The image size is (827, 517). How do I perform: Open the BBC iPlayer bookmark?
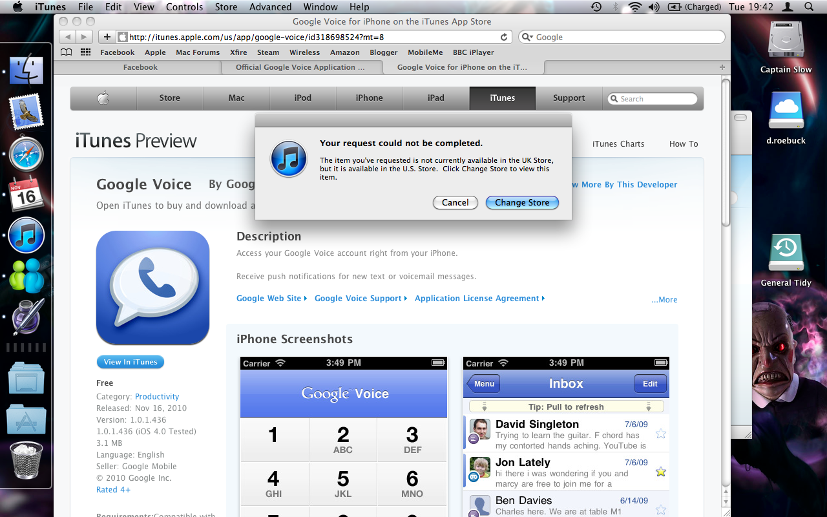473,52
